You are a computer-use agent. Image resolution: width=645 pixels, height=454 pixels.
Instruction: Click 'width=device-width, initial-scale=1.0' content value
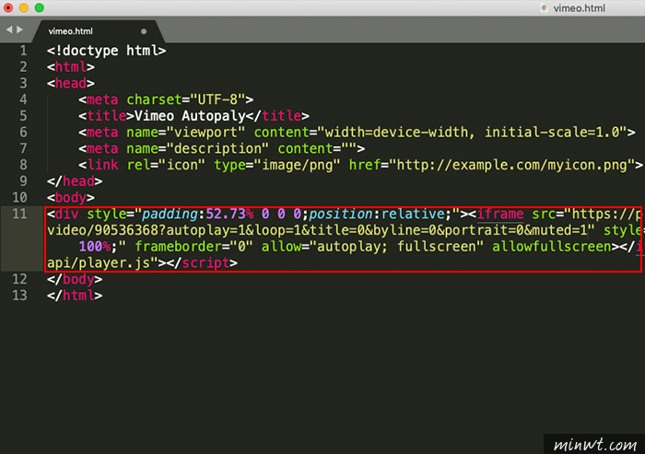[472, 133]
